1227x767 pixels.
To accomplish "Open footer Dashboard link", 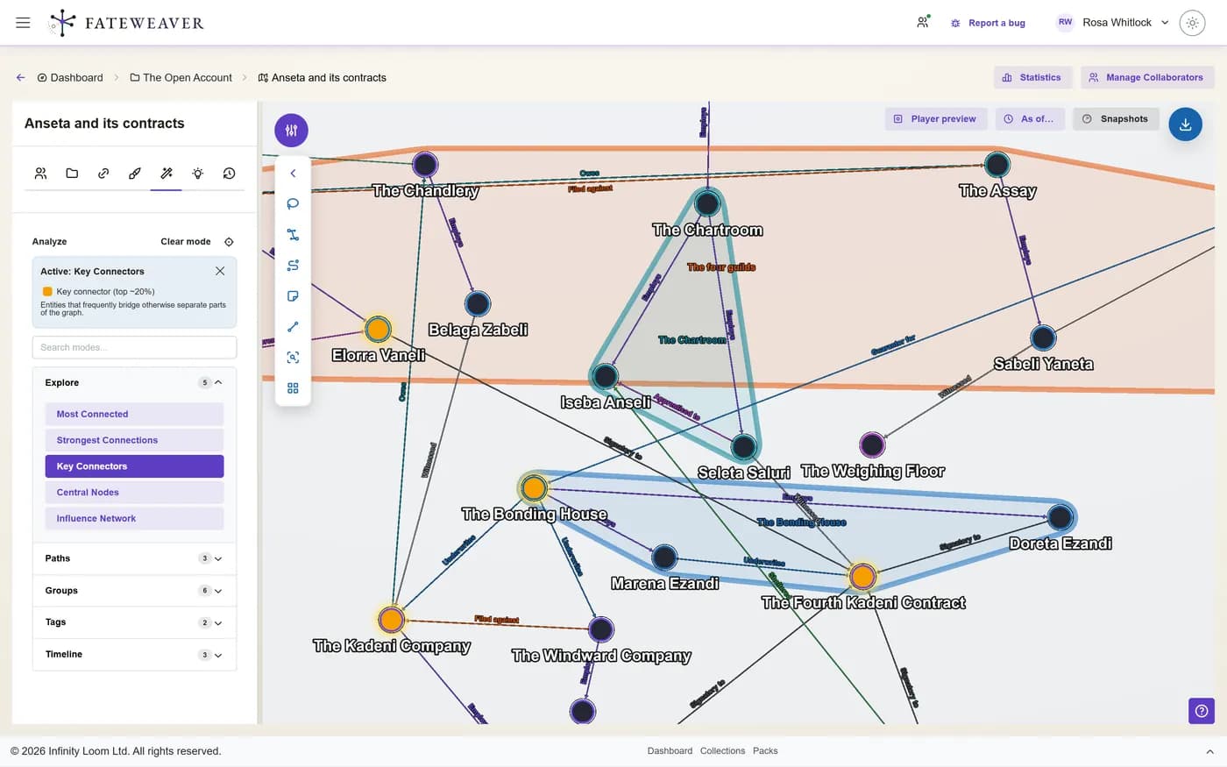I will click(670, 751).
